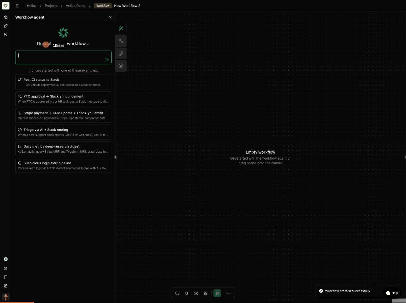Close the Workflow agent panel
406x303 pixels.
point(110,17)
